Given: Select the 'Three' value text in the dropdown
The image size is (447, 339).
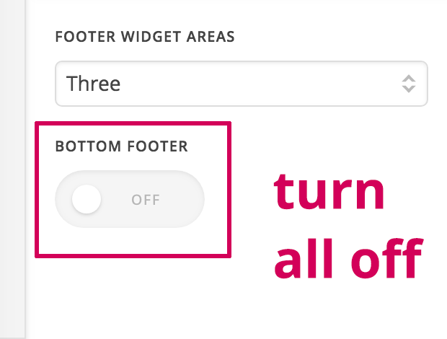Looking at the screenshot, I should pyautogui.click(x=93, y=84).
